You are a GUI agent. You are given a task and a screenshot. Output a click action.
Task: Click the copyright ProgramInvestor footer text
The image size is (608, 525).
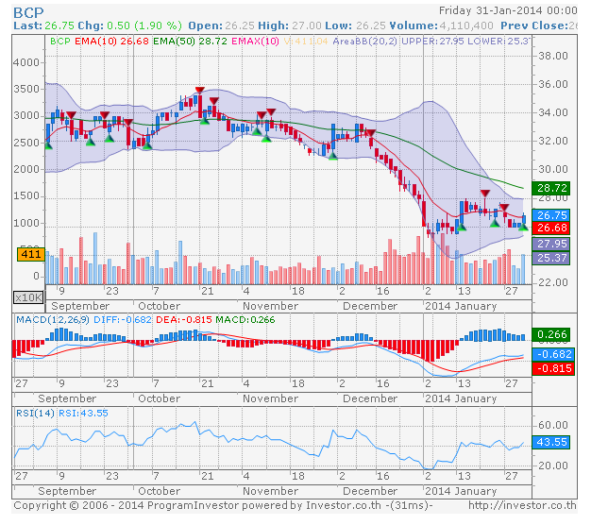223,505
